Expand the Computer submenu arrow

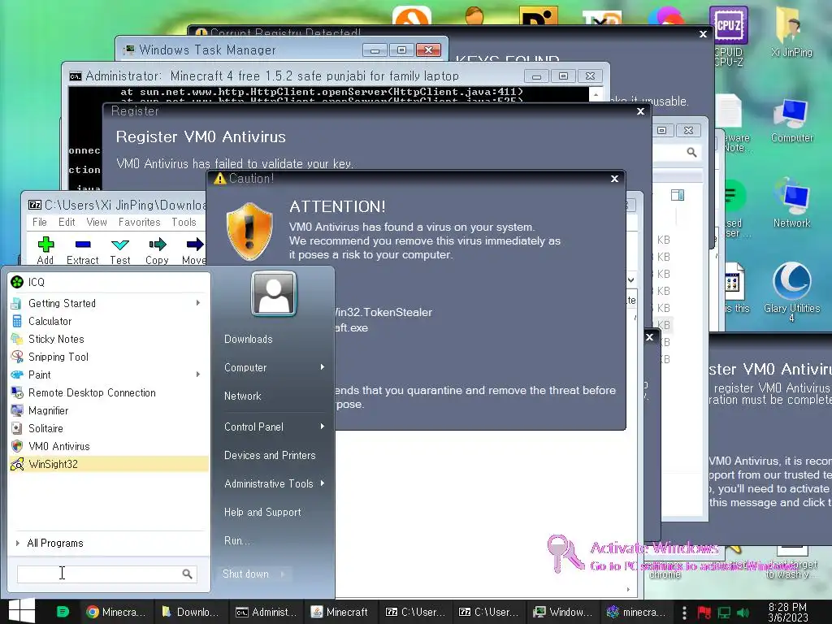(x=322, y=367)
